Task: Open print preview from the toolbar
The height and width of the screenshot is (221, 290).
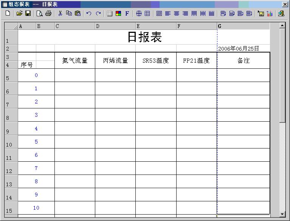Action: click(40, 13)
